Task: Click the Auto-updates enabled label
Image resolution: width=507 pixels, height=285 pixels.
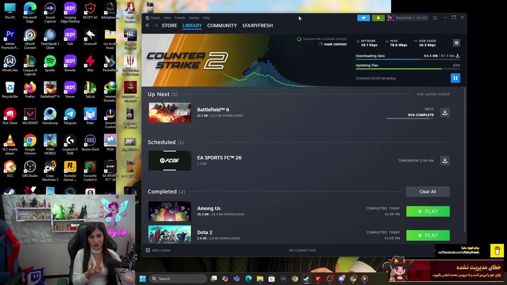Action: pyautogui.click(x=433, y=94)
